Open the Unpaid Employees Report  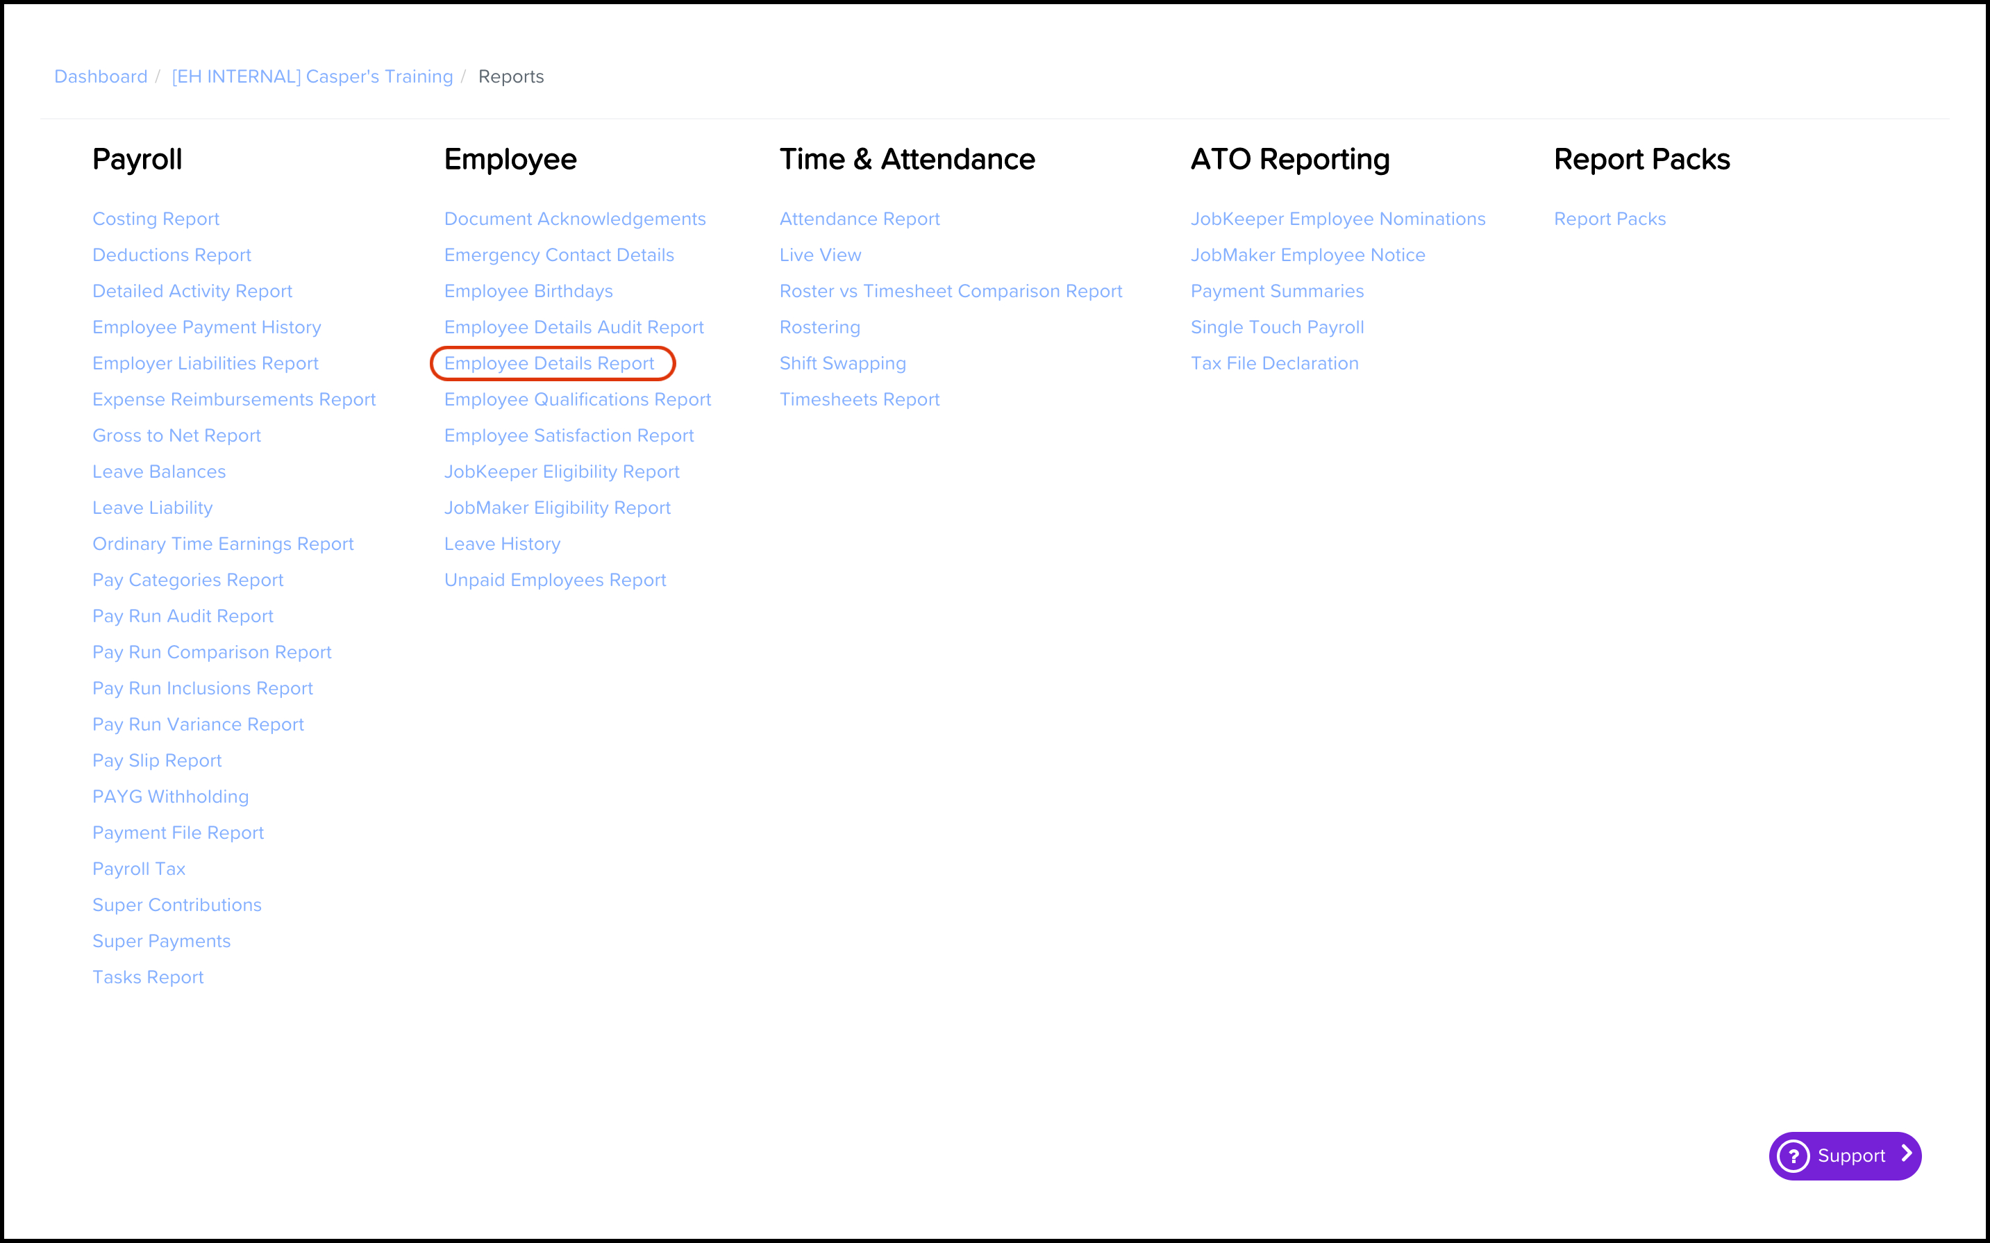click(555, 580)
